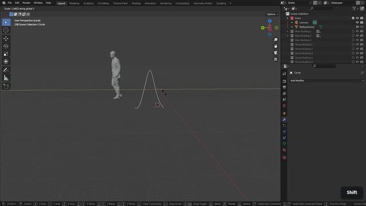
Task: Add a new workspace with plus button
Action: click(230, 3)
